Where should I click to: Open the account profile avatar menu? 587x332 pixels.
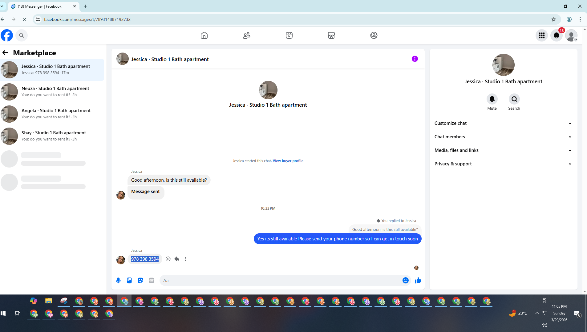[x=571, y=35]
